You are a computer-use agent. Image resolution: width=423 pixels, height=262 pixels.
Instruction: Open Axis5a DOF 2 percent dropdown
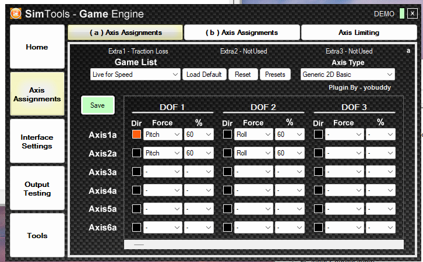pyautogui.click(x=290, y=208)
